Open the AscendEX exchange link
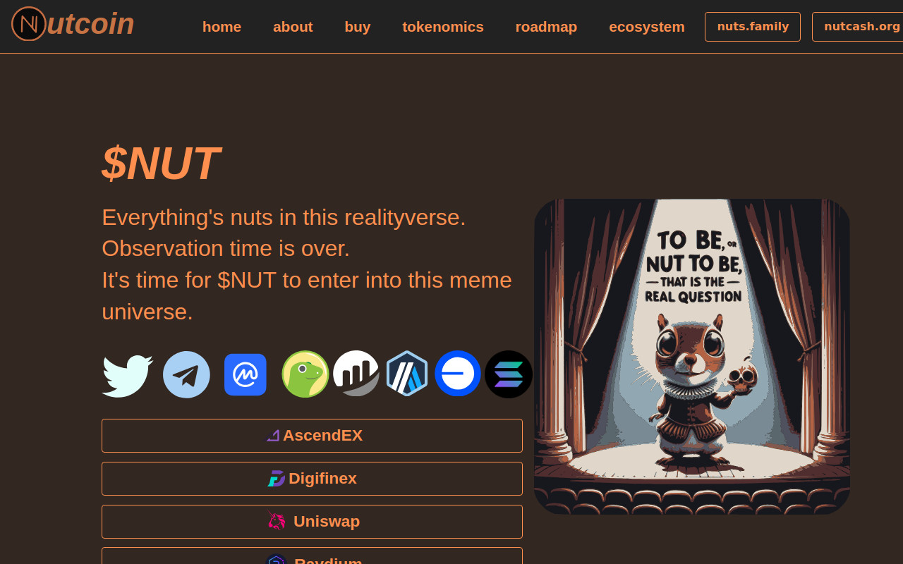Screen dimensions: 903x564 tap(312, 436)
